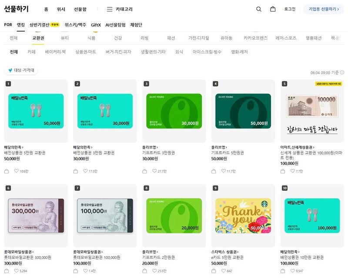Open the 대상·가격대 filter

pos(21,70)
